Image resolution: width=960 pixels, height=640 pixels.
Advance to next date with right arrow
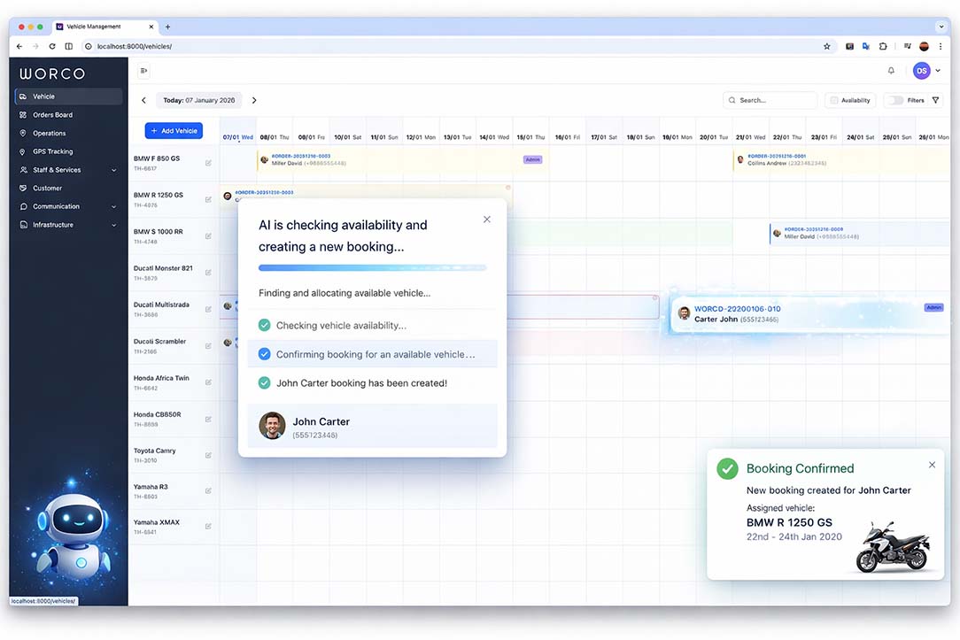point(254,100)
